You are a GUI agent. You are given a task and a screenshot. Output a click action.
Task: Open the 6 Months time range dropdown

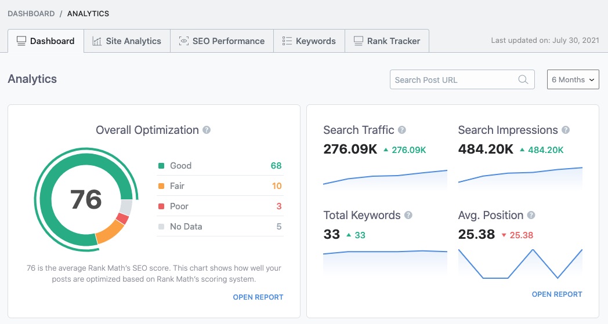(573, 80)
